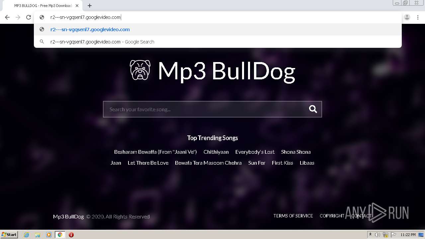Show hidden tray icons arrow
Viewport: 425px width, 239px height.
point(370,234)
